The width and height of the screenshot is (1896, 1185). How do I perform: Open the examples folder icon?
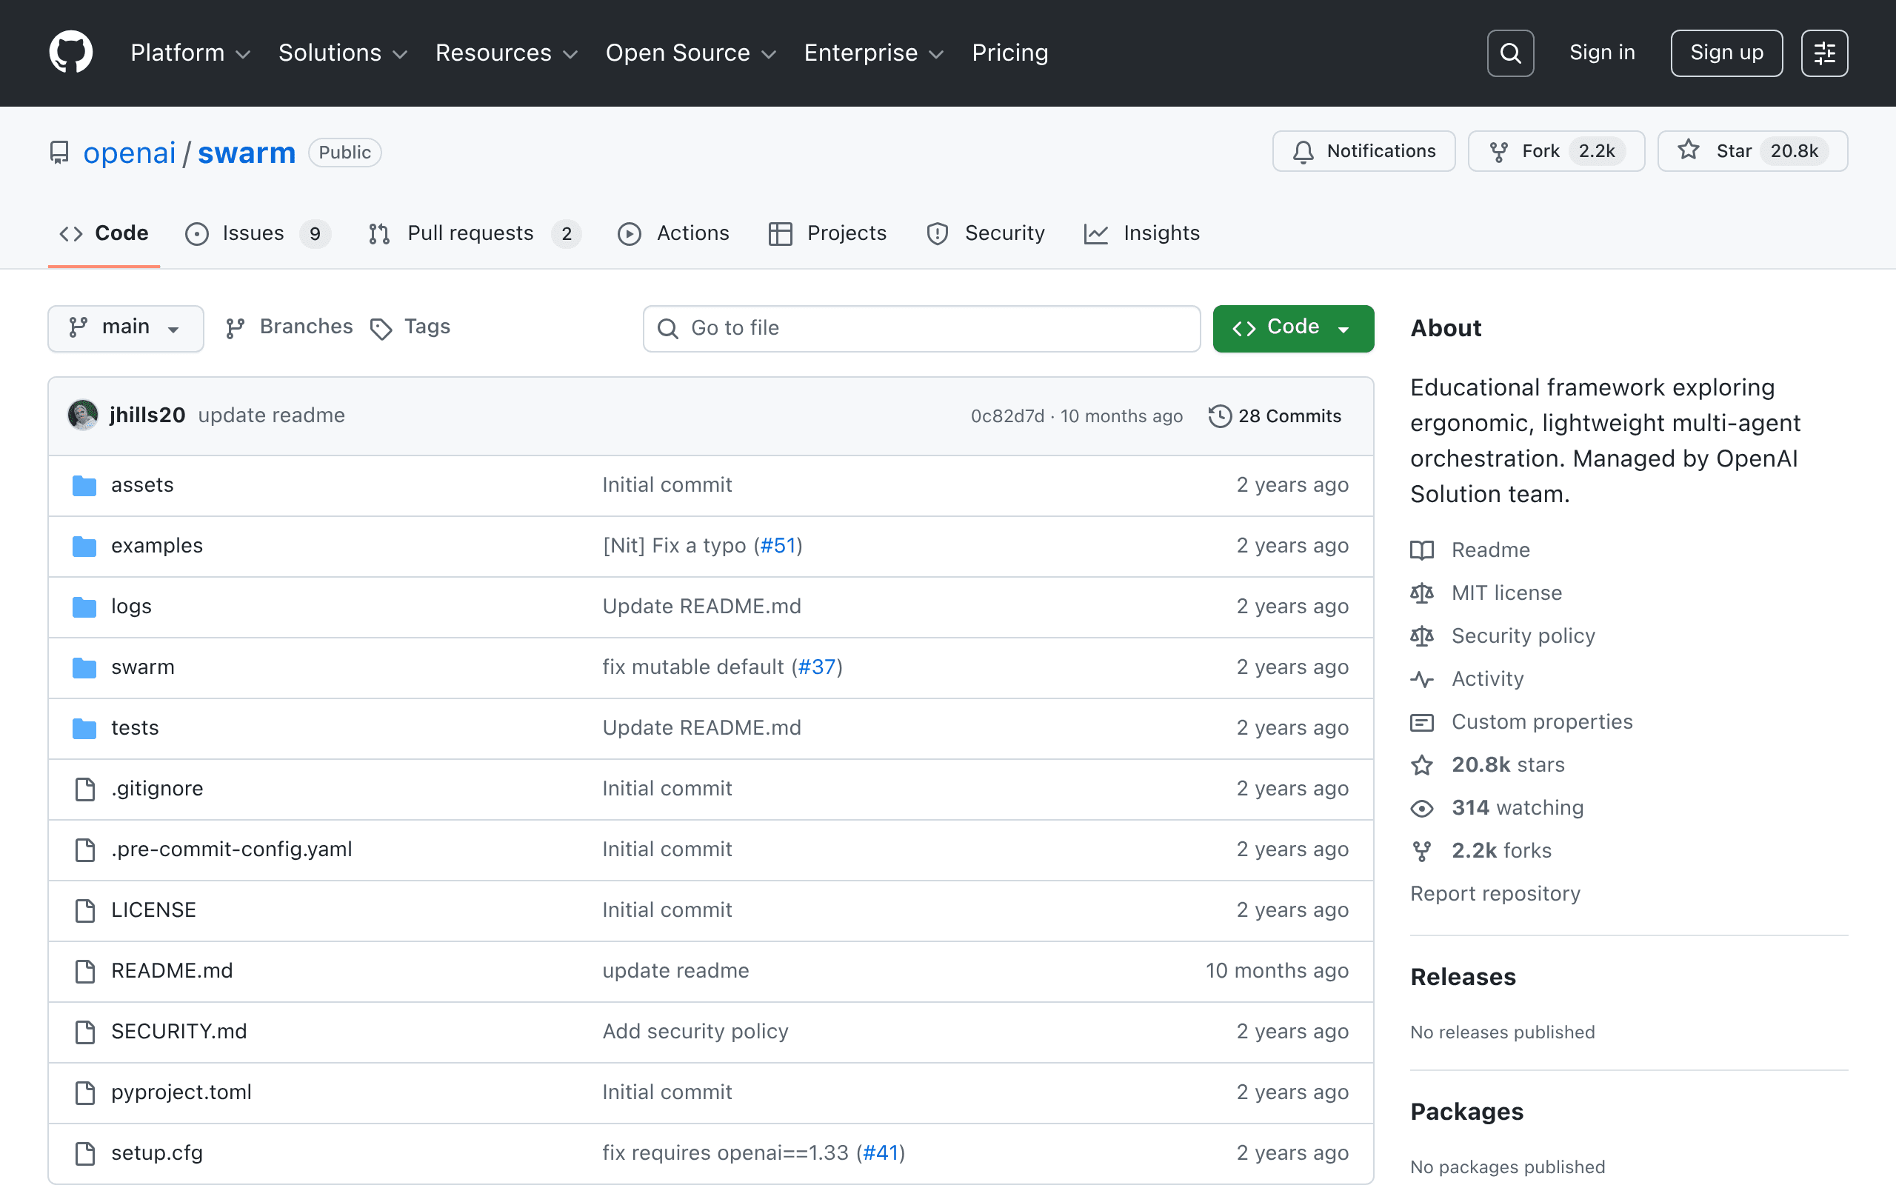pos(84,546)
